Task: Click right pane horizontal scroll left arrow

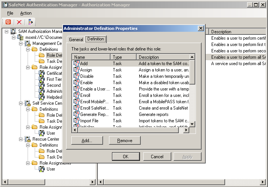Action: click(101, 182)
